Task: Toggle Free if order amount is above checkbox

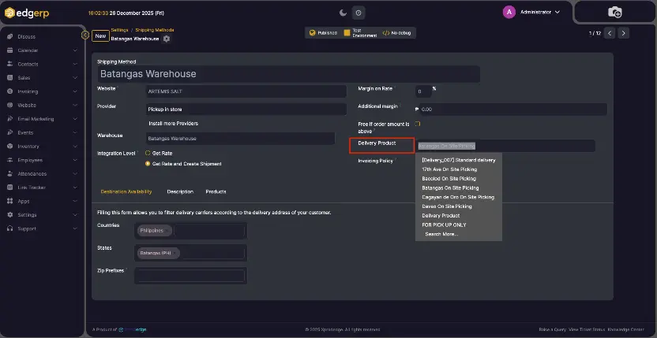Action: click(x=418, y=124)
